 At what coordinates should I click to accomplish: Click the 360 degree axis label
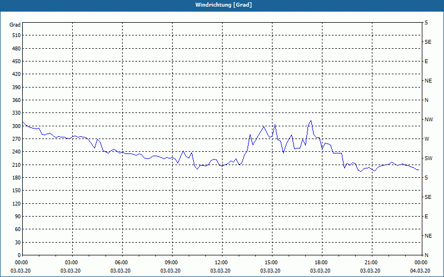pos(17,100)
